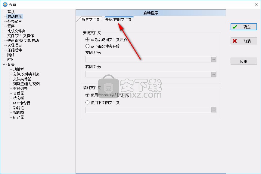Open 比较文件夹 settings category
The height and width of the screenshot is (174, 261).
(x=16, y=31)
